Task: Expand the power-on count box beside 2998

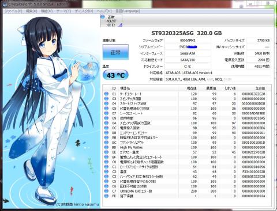Action: [x=268, y=60]
